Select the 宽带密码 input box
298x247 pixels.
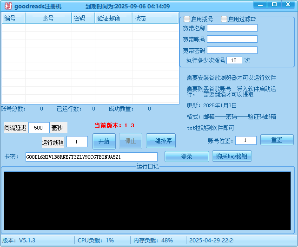[232, 50]
